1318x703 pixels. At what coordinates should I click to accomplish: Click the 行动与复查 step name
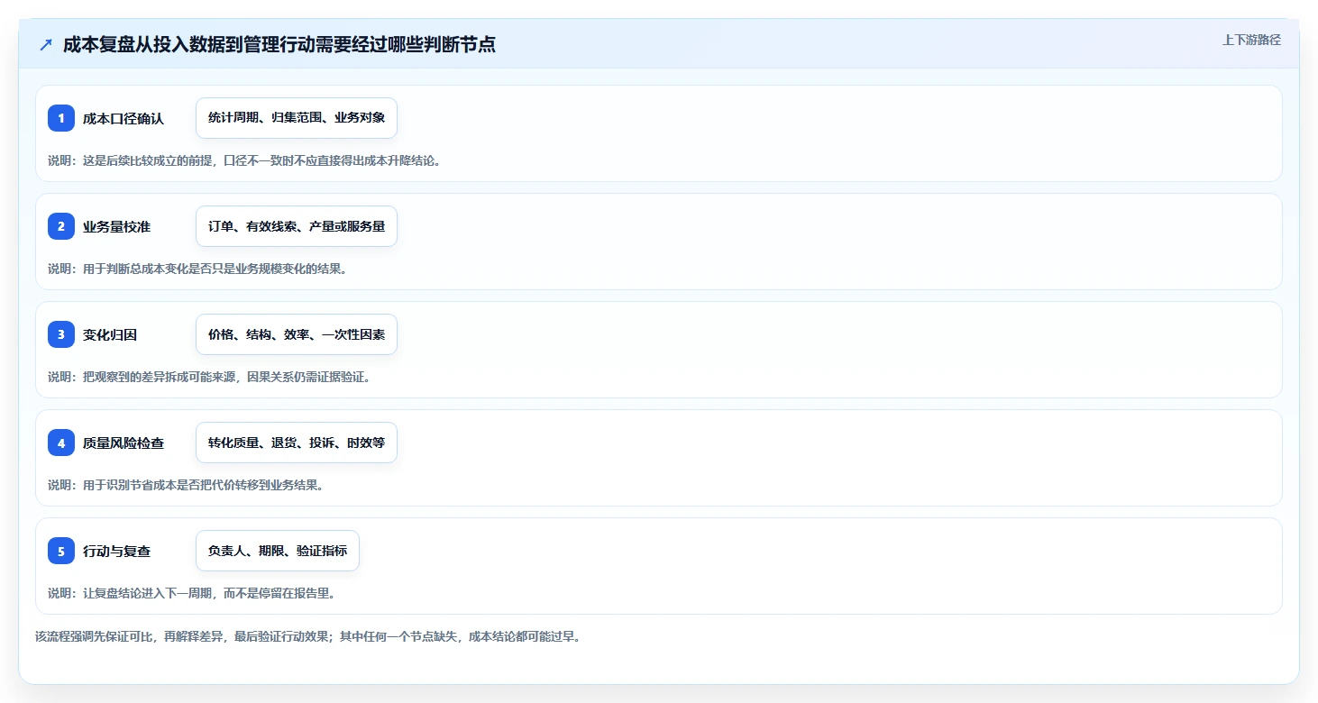pos(117,551)
